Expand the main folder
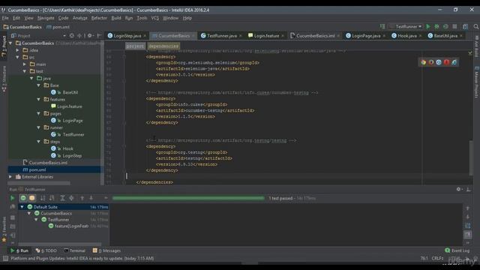This screenshot has width=480, height=270. point(25,64)
